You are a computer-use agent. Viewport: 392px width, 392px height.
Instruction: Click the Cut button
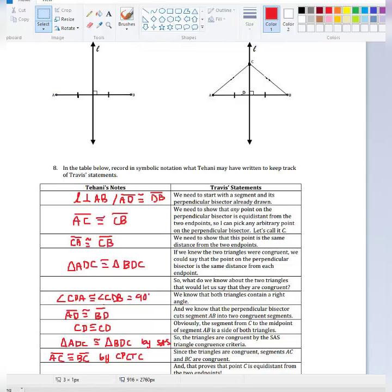(19, 10)
